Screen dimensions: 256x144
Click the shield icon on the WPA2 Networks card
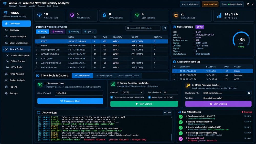[x=104, y=16]
